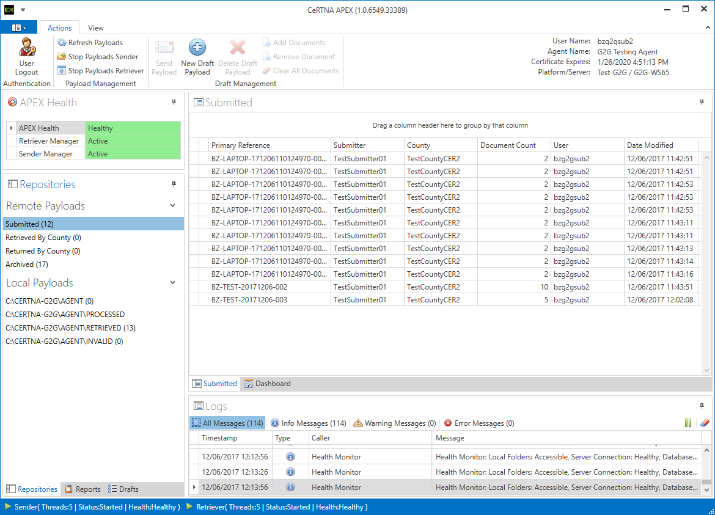Pause logs with the green pause icon
Viewport: 715px width, 515px height.
coord(688,423)
